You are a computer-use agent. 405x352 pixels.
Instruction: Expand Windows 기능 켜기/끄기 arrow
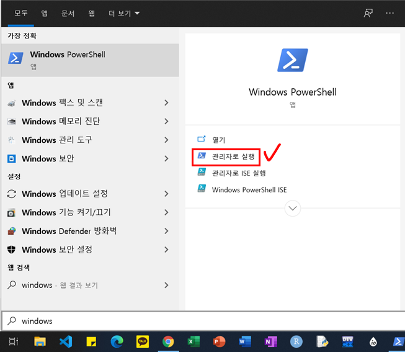coord(167,212)
